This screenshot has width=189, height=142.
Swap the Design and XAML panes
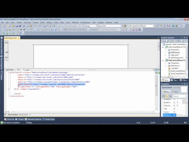[18, 70]
